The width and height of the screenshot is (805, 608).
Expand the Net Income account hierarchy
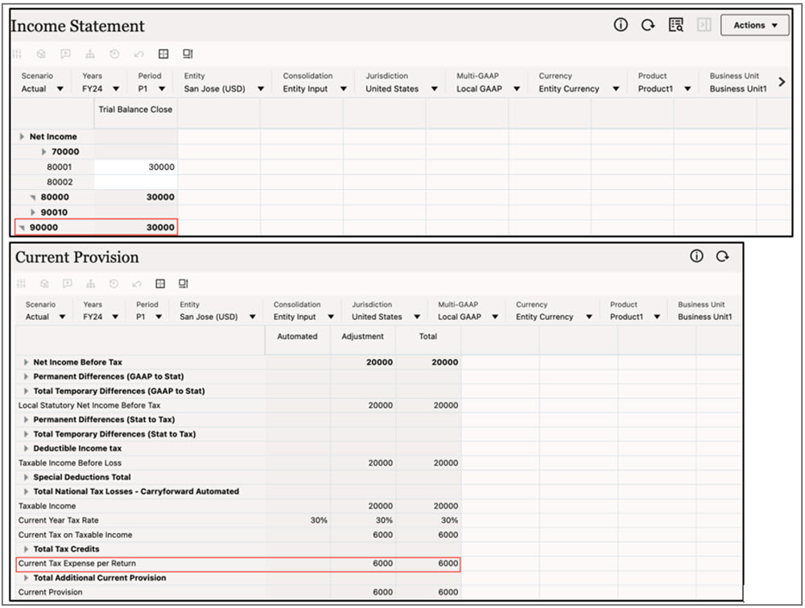22,136
